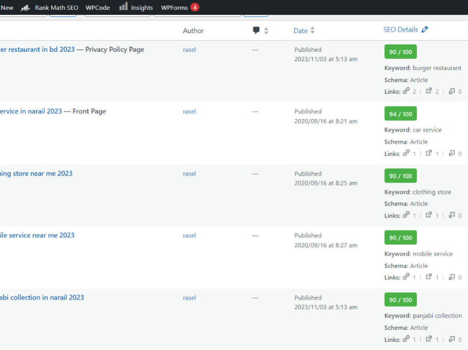Click external links icon in panjabi collection row
468x350 pixels.
(429, 339)
